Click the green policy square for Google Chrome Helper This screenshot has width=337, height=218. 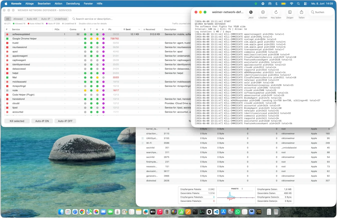[x=7, y=39]
